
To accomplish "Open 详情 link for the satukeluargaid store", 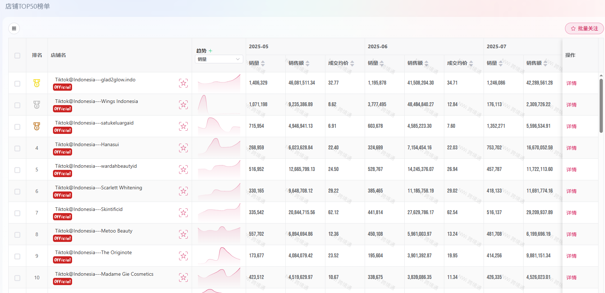I will click(571, 126).
